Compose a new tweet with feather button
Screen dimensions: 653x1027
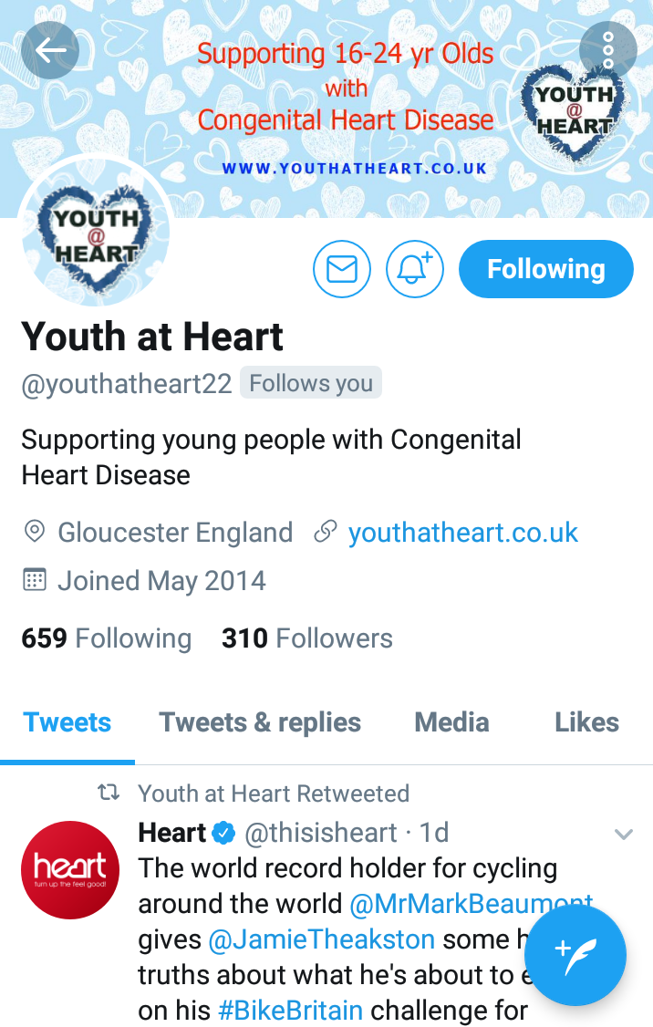(575, 956)
